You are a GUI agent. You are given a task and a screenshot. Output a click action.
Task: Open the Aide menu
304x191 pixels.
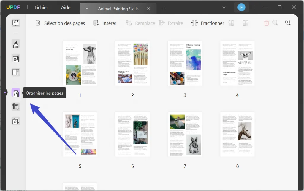click(66, 7)
